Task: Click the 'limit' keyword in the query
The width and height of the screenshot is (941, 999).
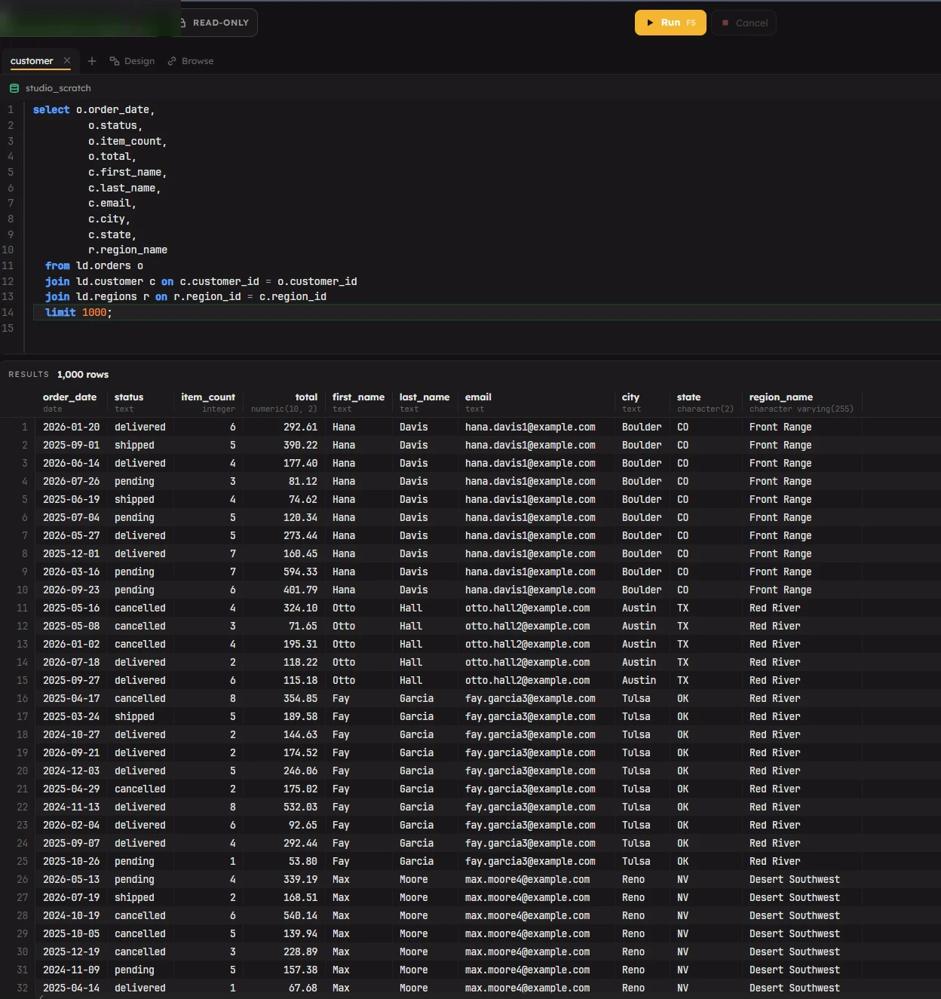Action: coord(60,312)
